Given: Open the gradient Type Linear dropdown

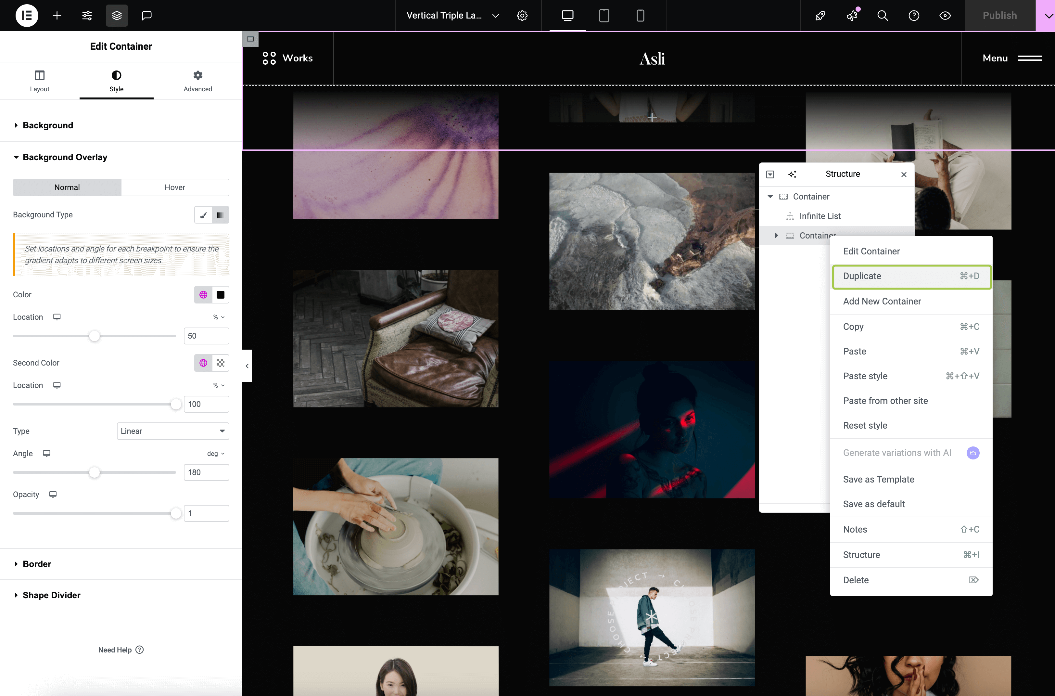Looking at the screenshot, I should 172,431.
